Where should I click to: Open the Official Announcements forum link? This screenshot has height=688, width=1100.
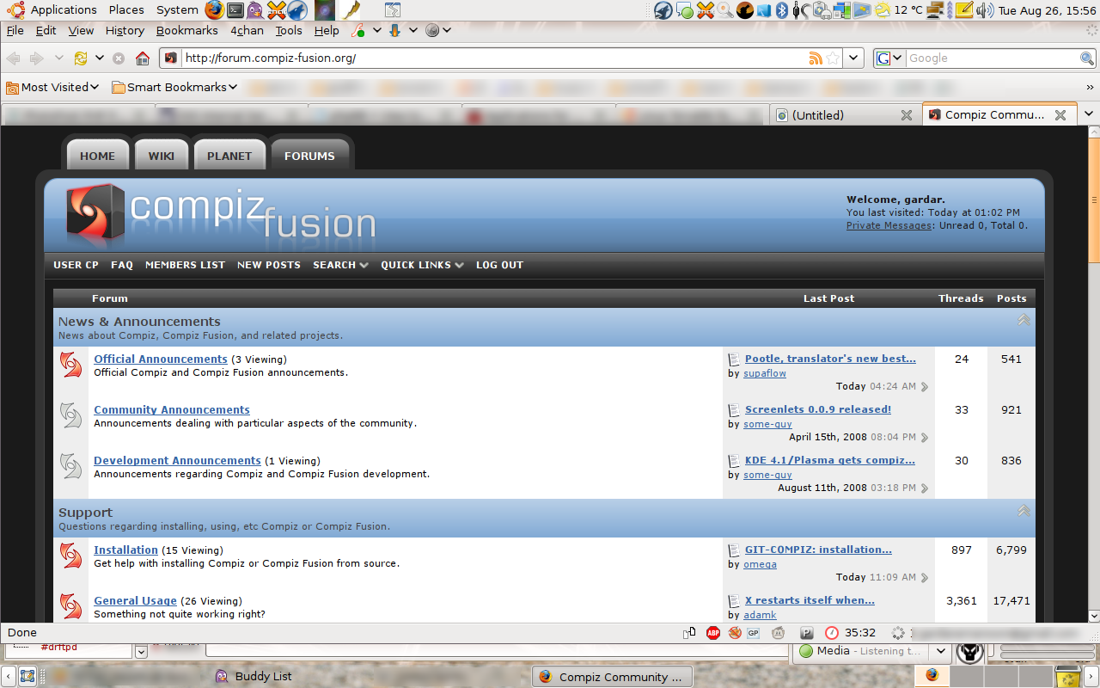pyautogui.click(x=161, y=359)
